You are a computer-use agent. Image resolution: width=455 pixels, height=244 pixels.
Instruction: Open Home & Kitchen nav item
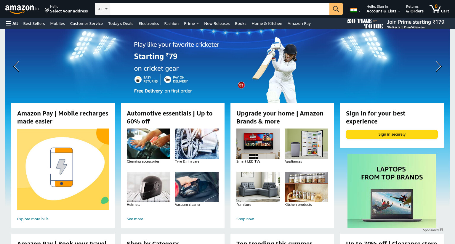(x=267, y=23)
